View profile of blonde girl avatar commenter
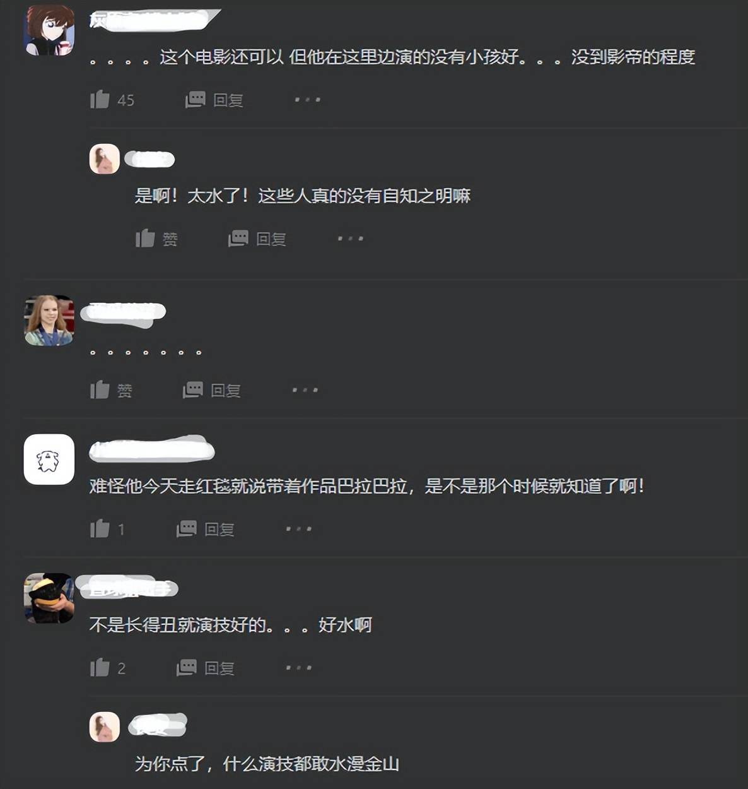Image resolution: width=748 pixels, height=789 pixels. point(49,321)
